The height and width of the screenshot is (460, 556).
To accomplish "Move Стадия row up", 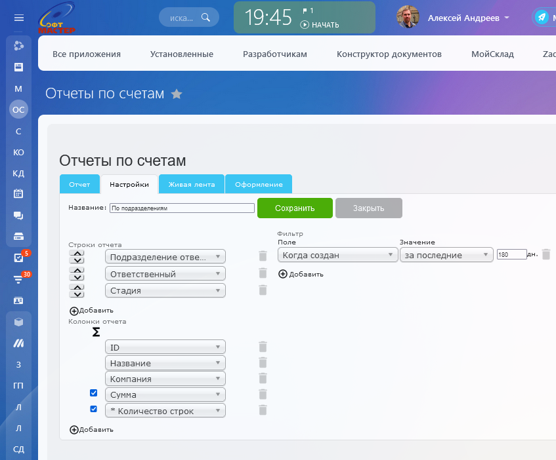I will [x=77, y=287].
